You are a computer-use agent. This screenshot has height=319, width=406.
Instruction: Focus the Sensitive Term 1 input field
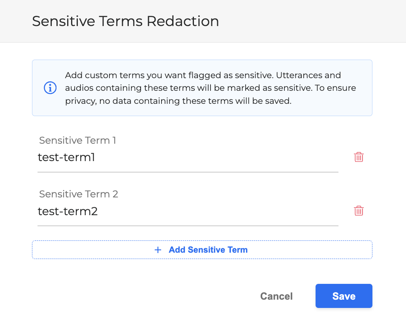click(x=188, y=158)
